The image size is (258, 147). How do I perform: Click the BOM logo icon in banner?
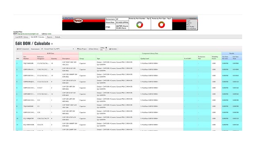tap(68, 18)
